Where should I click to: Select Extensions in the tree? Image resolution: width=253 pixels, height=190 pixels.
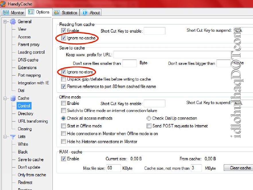tap(27, 67)
